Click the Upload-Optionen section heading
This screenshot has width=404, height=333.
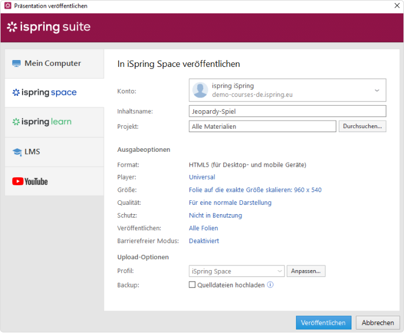coord(143,257)
